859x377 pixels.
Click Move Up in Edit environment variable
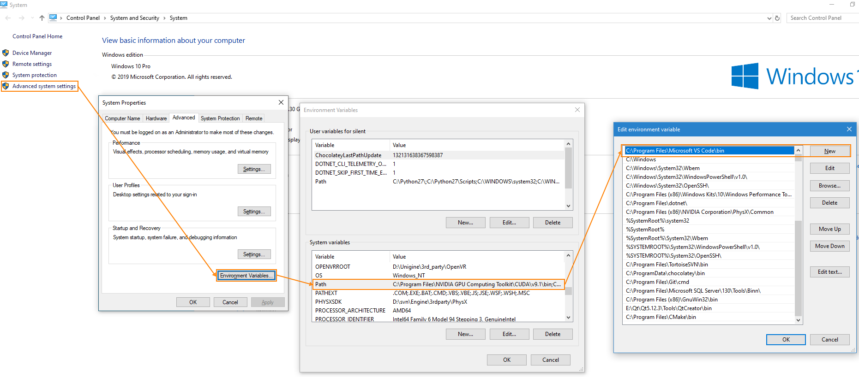829,229
